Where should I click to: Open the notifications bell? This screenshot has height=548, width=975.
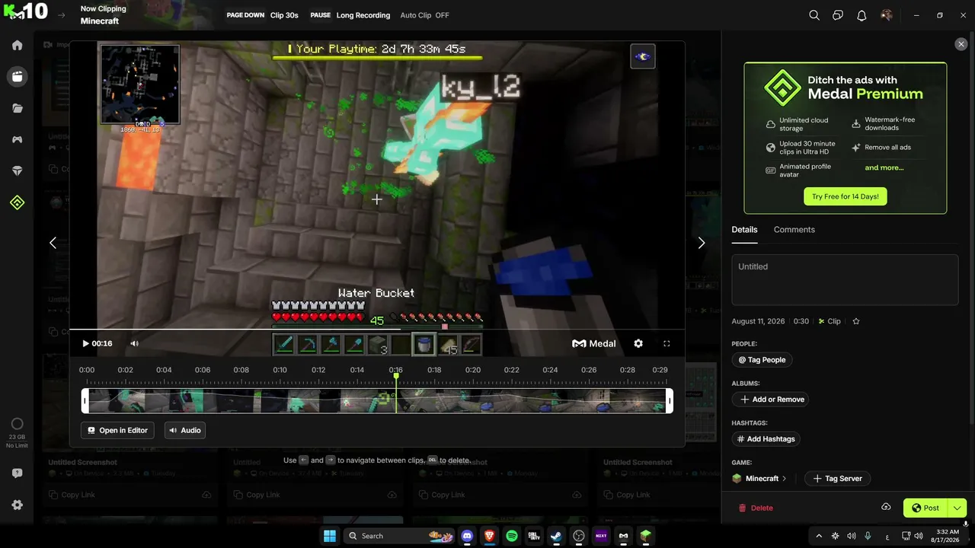(862, 15)
